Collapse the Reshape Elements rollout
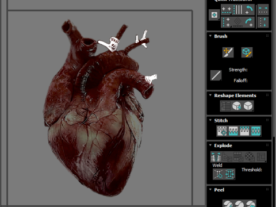The width and height of the screenshot is (276, 207). [210, 95]
